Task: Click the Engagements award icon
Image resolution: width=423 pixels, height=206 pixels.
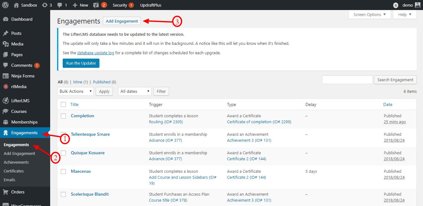Action: point(6,133)
